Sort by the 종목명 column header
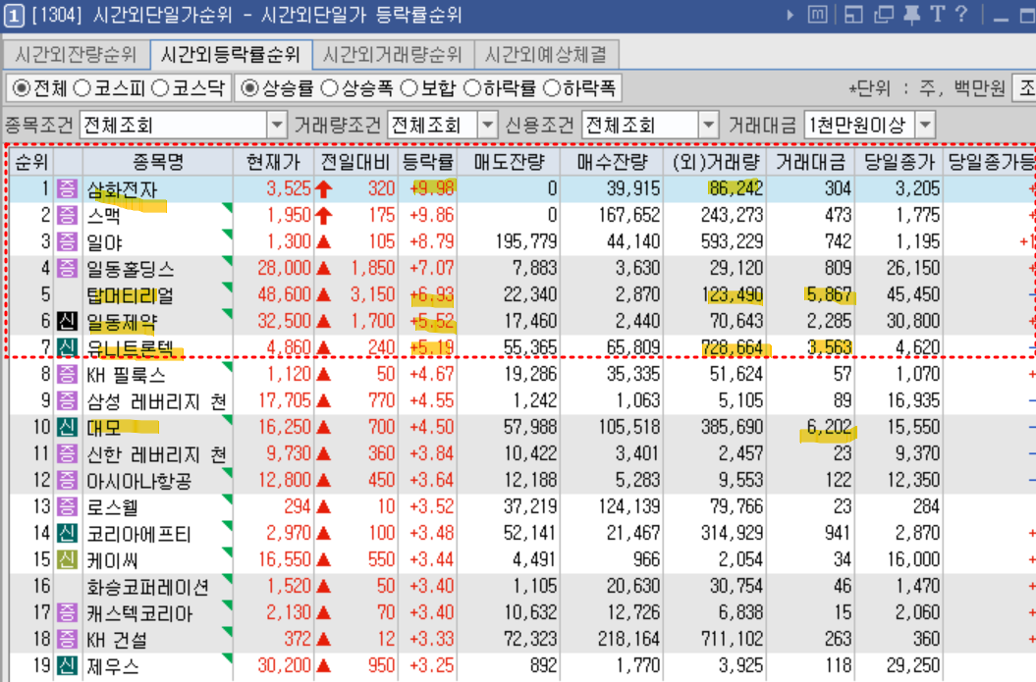 158,162
